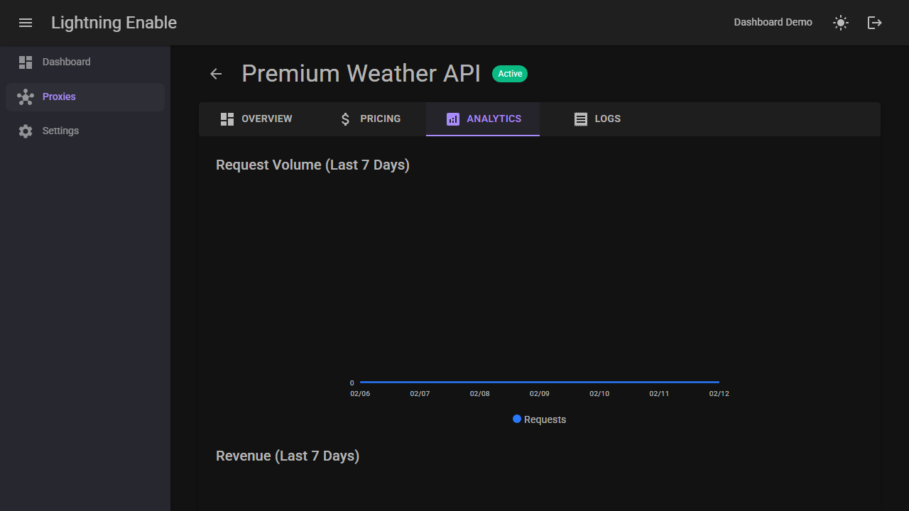Image resolution: width=909 pixels, height=511 pixels.
Task: Navigate back using the left arrow
Action: [216, 74]
